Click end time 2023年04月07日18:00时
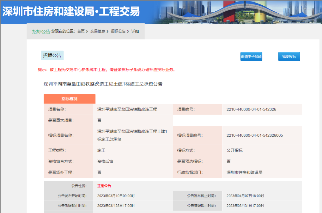Image resolution: width=322 pixels, height=213 pixels. tap(245, 196)
